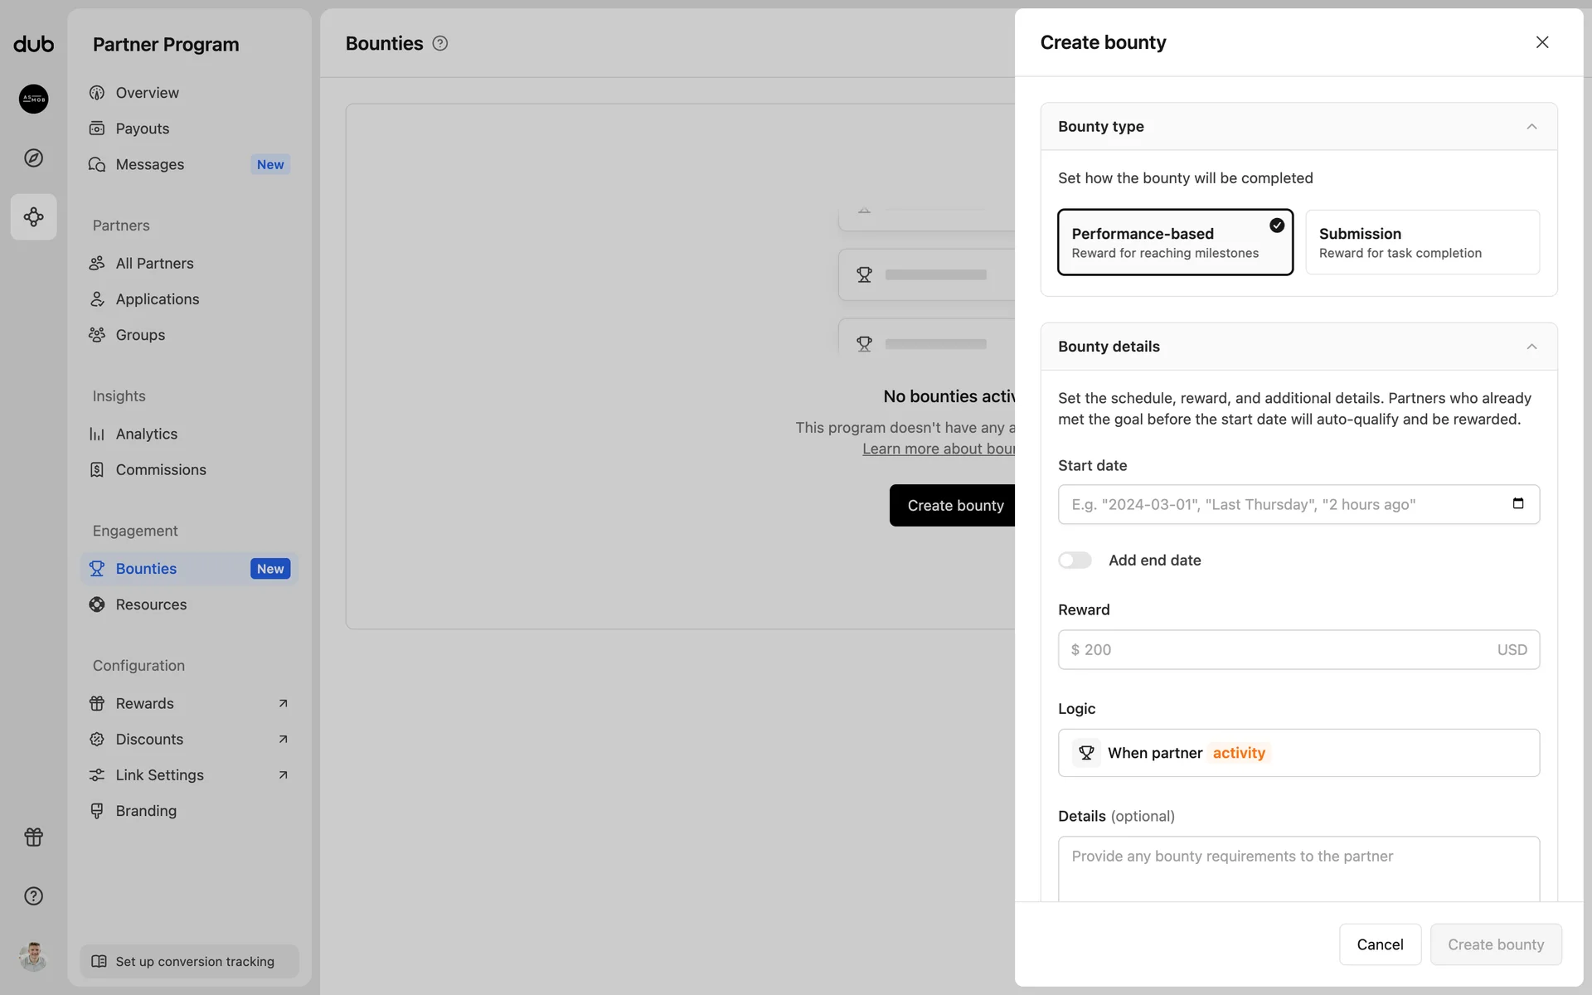Select the Submission bounty type
Image resolution: width=1592 pixels, height=995 pixels.
(1422, 242)
